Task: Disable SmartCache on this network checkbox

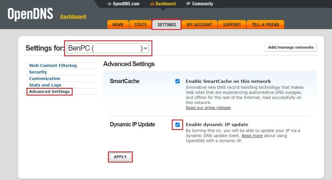Action: click(x=178, y=81)
